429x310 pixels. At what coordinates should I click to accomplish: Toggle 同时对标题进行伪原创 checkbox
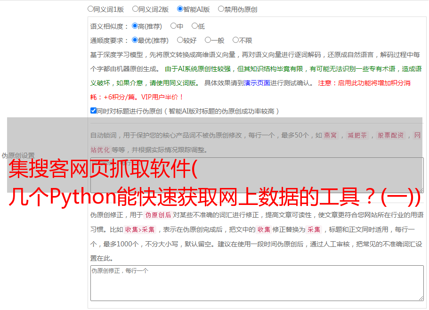pyautogui.click(x=93, y=111)
